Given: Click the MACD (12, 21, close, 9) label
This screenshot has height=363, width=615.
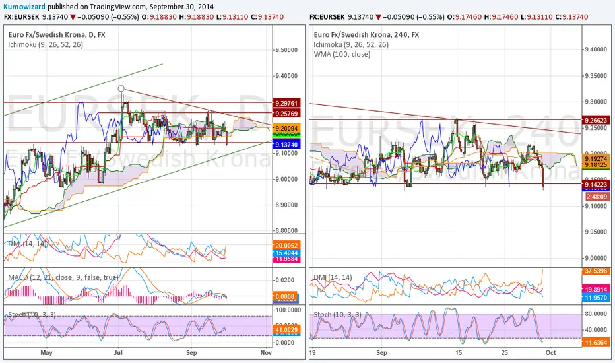Looking at the screenshot, I should pos(63,277).
